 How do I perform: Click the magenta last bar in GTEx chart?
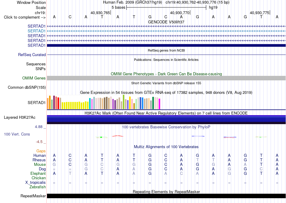point(160,104)
